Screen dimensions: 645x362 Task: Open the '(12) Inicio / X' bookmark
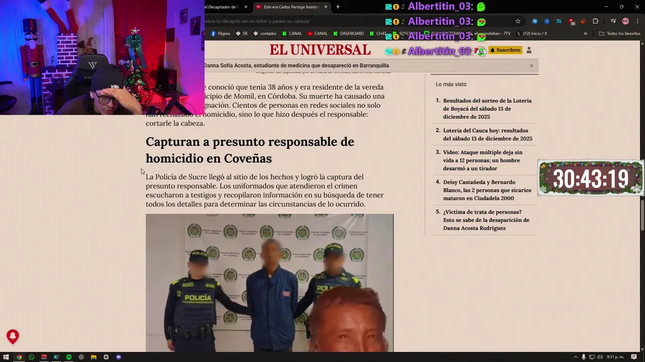532,34
